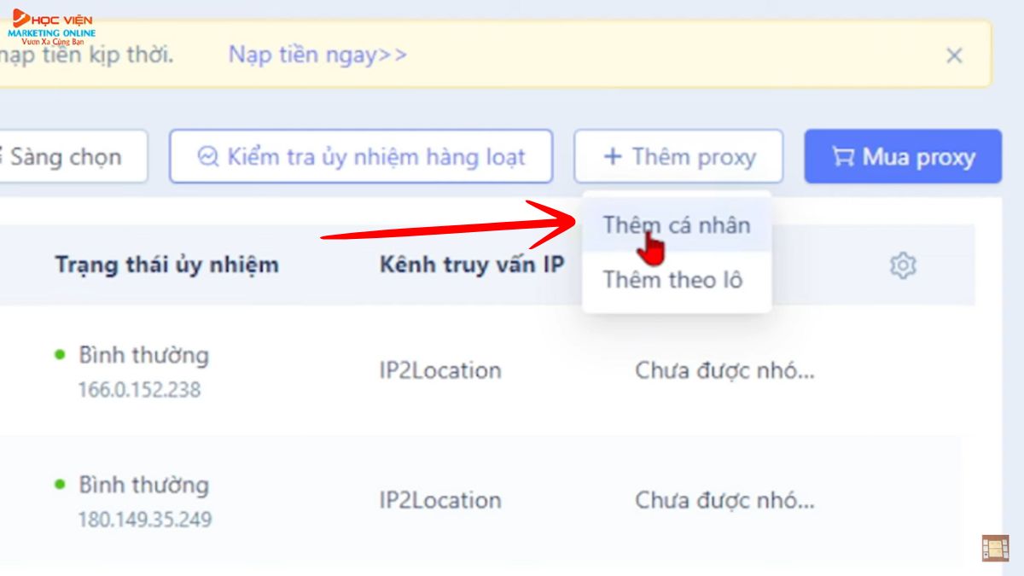Click IP2Location in the 180.149.35.249 row
This screenshot has height=576, width=1024.
440,500
